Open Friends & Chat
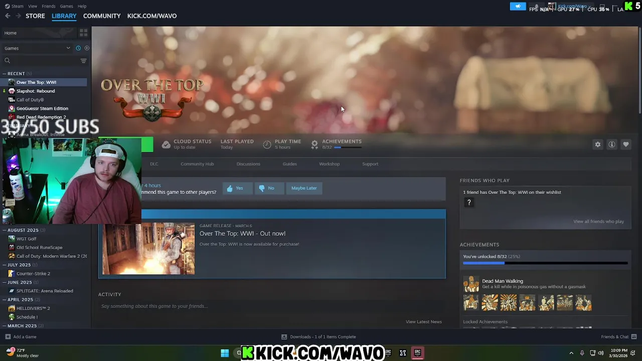Screen dimensions: 642x361 (x=618, y=337)
